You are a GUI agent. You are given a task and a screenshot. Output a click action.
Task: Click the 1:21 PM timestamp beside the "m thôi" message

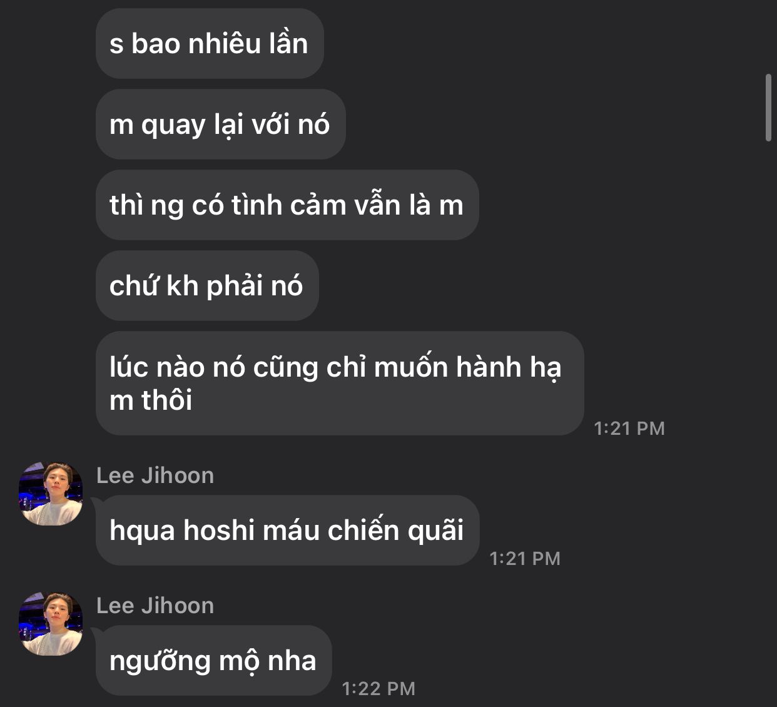629,429
